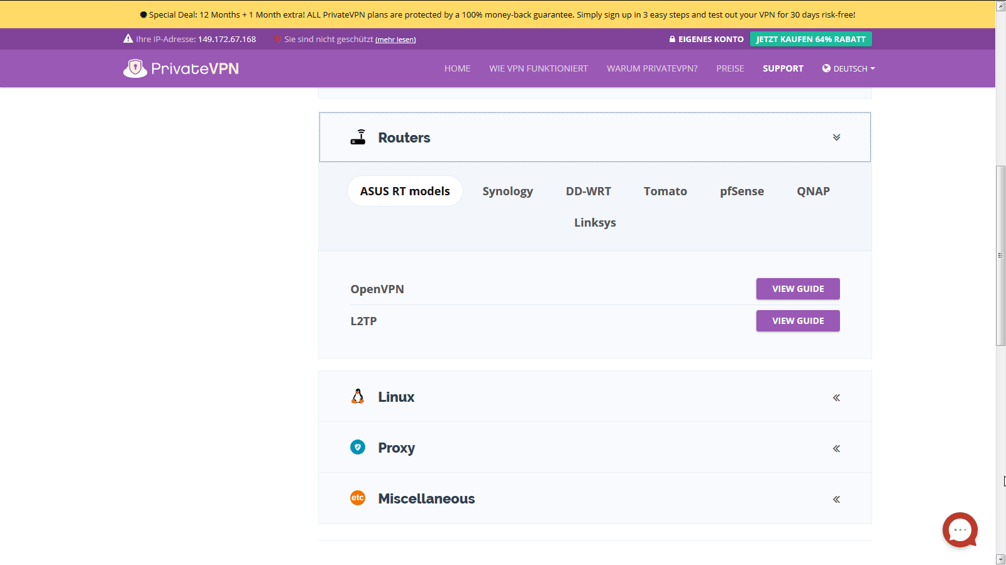
Task: Expand the Miscellaneous section chevron
Action: [836, 499]
